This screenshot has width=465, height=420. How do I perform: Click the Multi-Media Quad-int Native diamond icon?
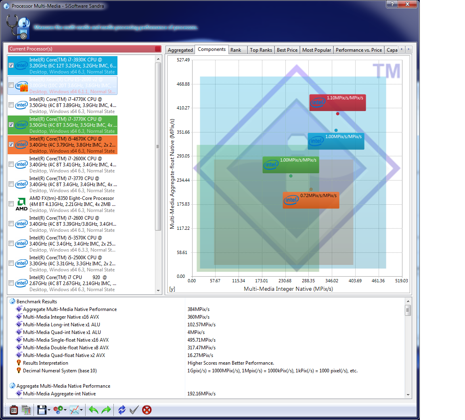tap(19, 332)
